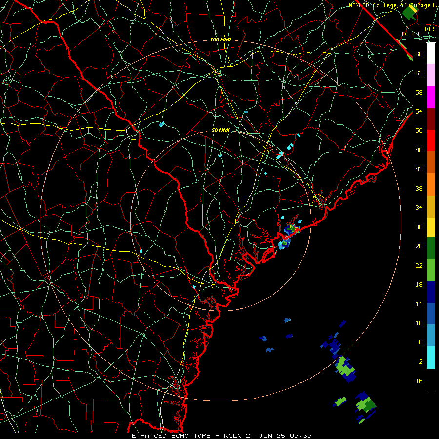Screen dimensions: 439x439
Task: Click the green echo cluster at bottom right
Action: tap(365, 405)
